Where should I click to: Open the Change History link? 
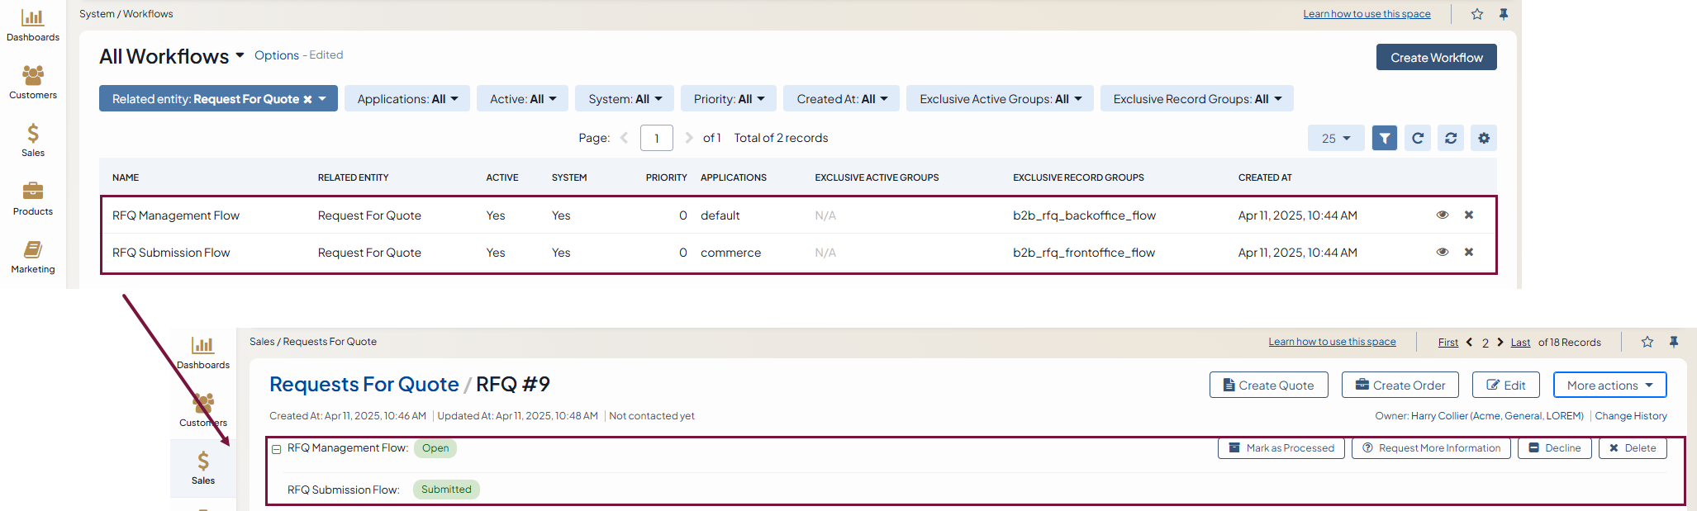(x=1630, y=416)
